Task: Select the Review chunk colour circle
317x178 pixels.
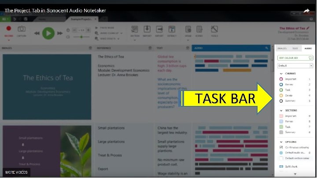Action: (281, 84)
